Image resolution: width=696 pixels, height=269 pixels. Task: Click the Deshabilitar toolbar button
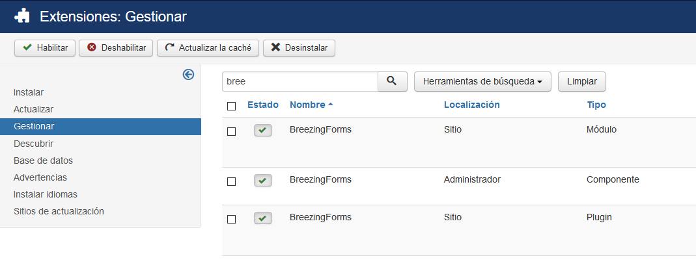116,48
